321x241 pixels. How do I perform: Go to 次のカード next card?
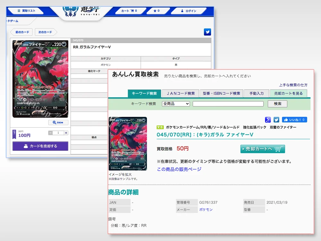[46, 32]
